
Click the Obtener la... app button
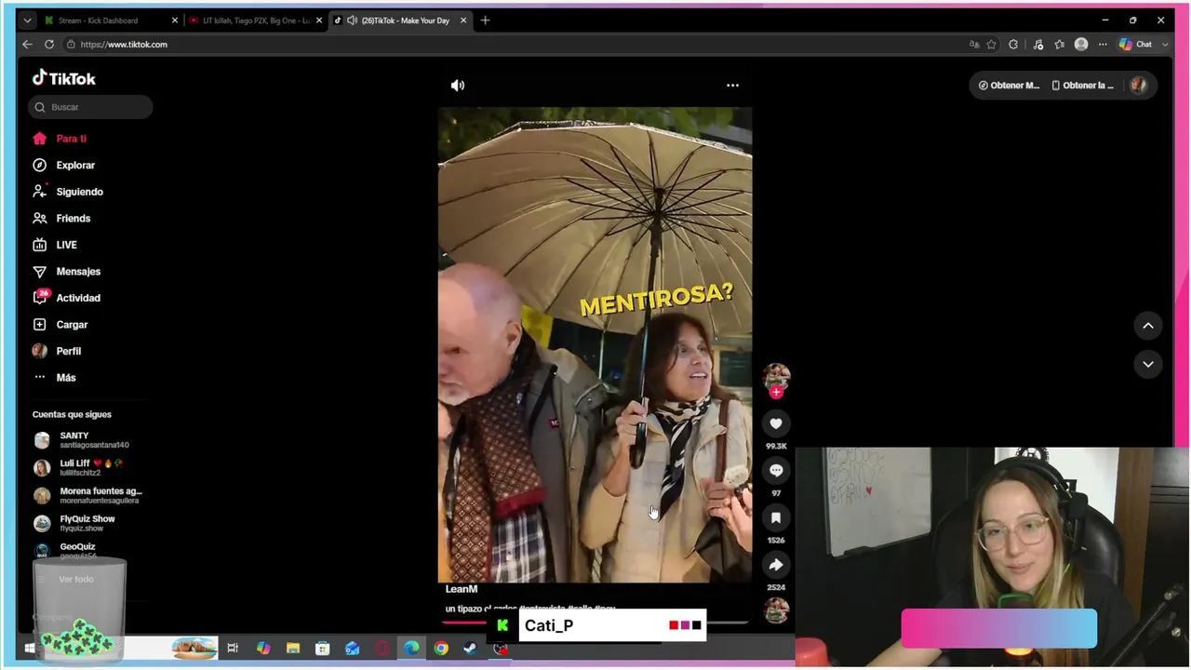1082,86
